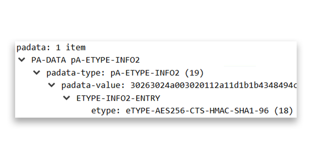Collapse the padata-value node chevron
The image size is (312, 159).
point(51,85)
